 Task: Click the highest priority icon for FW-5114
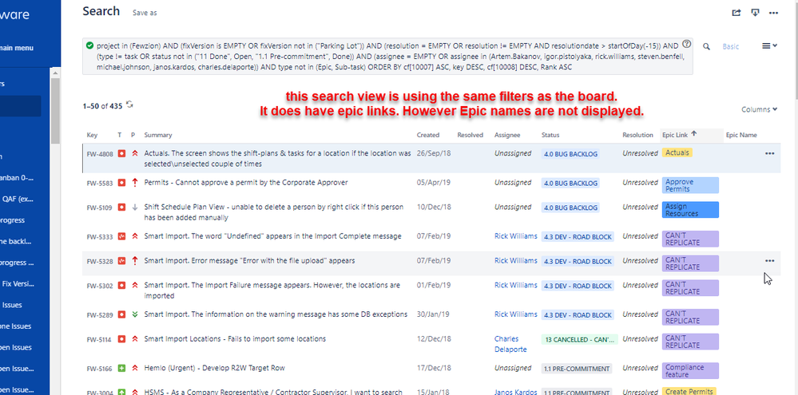pyautogui.click(x=134, y=338)
